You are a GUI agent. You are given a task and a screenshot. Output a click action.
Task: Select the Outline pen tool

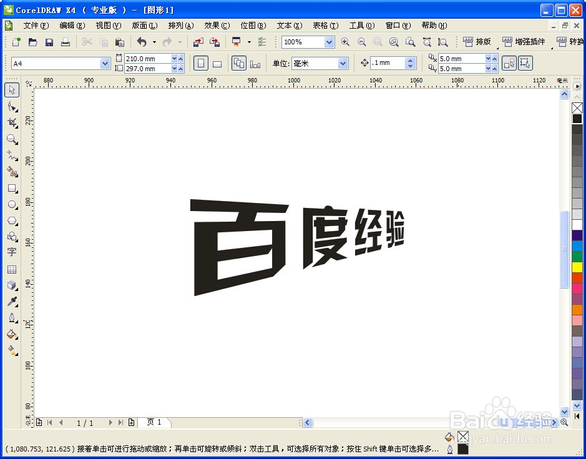[12, 318]
